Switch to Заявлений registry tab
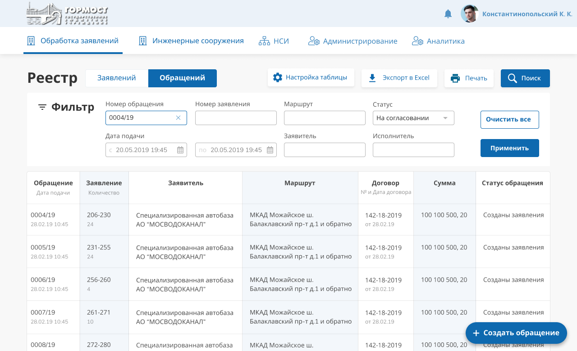Viewport: 577px width, 351px height. (x=117, y=78)
